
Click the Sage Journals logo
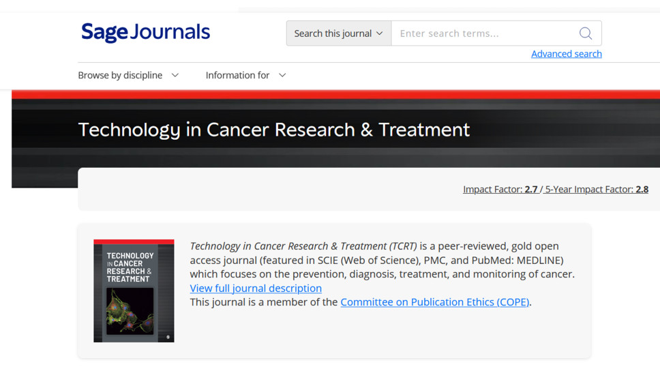pos(146,33)
